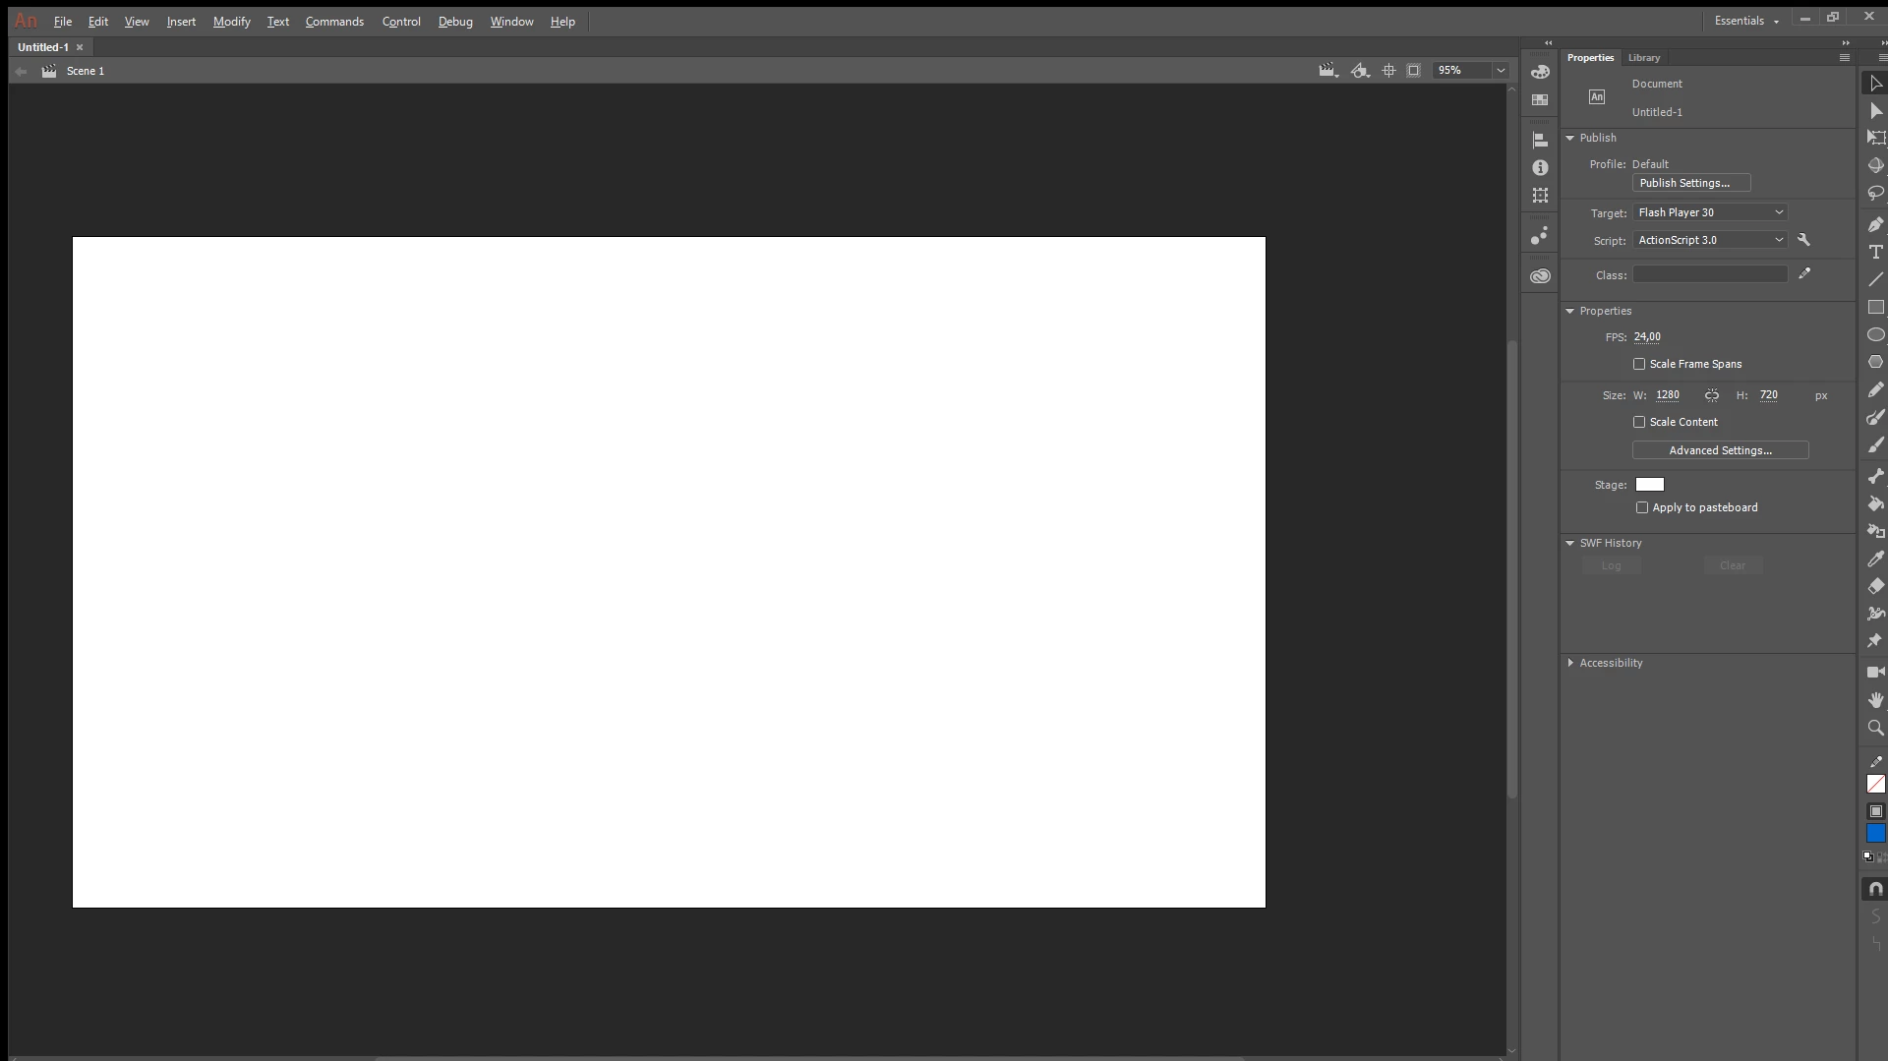Image resolution: width=1888 pixels, height=1061 pixels.
Task: Check Apply to pasteboard
Action: click(x=1642, y=507)
